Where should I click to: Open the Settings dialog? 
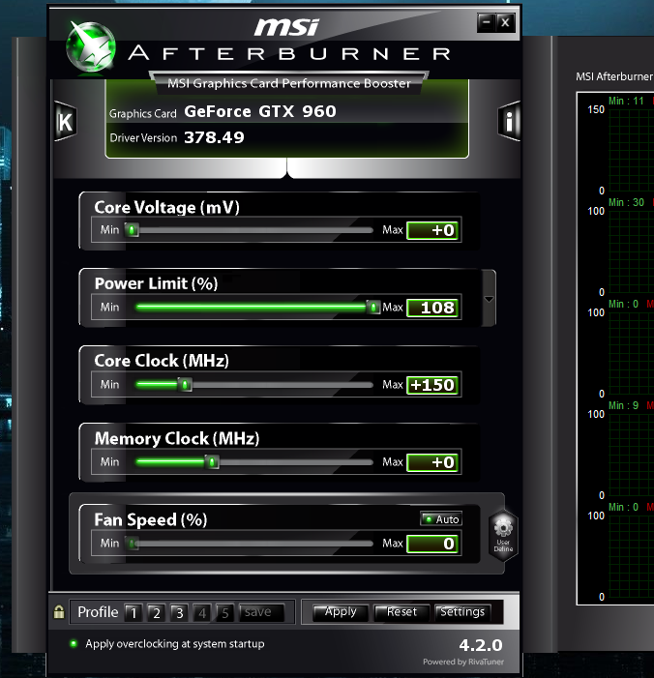(462, 612)
